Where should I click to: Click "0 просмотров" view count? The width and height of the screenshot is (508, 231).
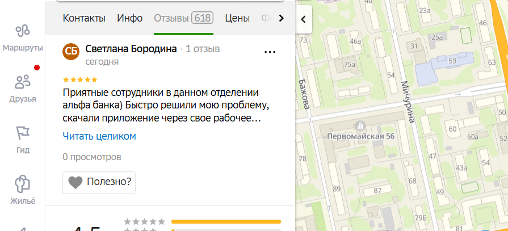coord(92,157)
